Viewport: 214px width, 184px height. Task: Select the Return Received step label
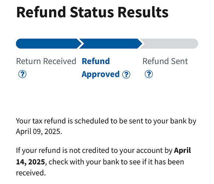click(x=46, y=61)
